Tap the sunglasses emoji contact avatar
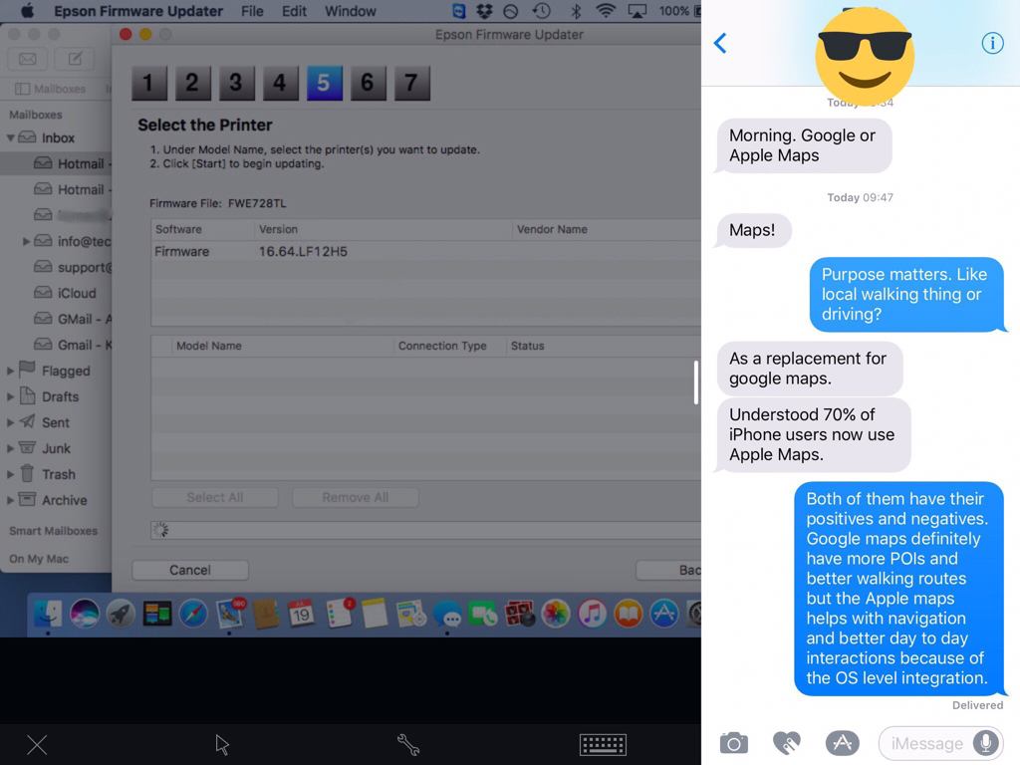Screen dimensions: 1020x765 point(865,57)
